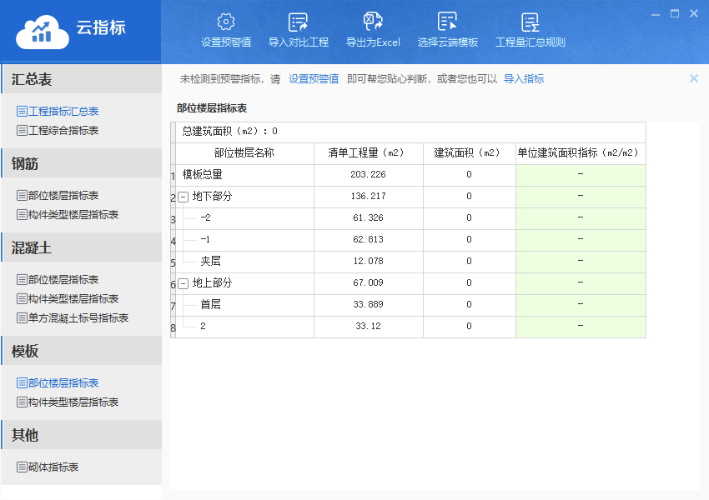Click the 导入对比工程 toolbar icon
The image size is (709, 500).
(298, 22)
